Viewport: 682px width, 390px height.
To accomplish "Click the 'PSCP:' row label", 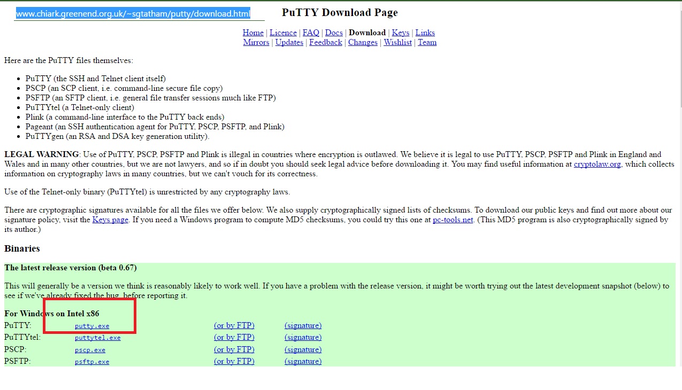I will point(16,349).
